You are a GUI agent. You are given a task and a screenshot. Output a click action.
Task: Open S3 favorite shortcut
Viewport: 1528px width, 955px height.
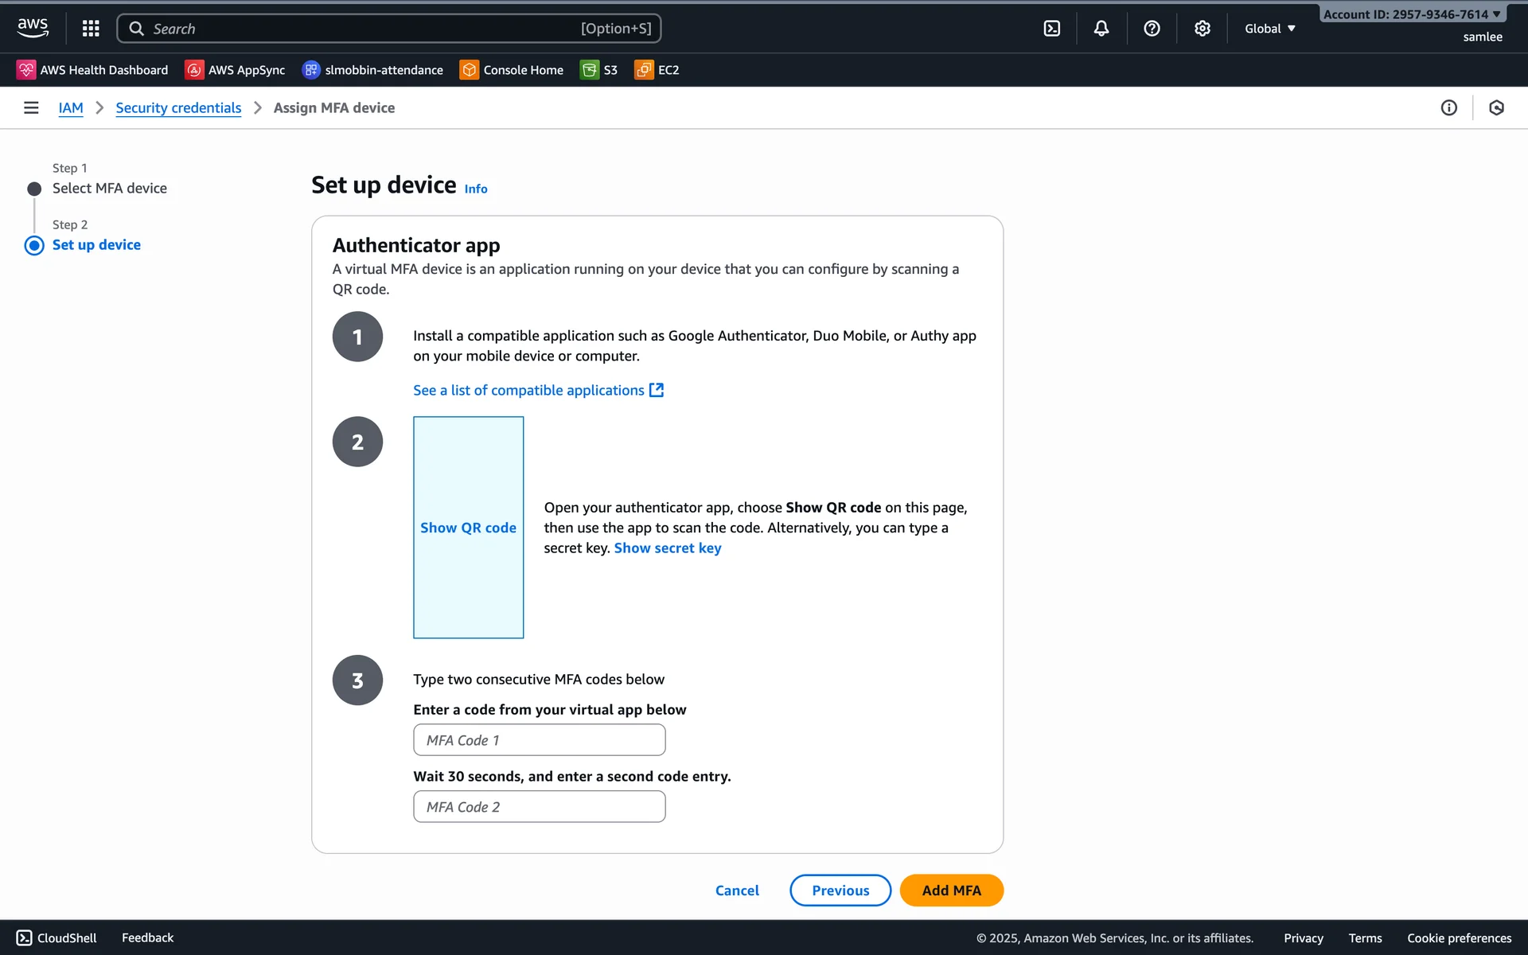click(599, 70)
